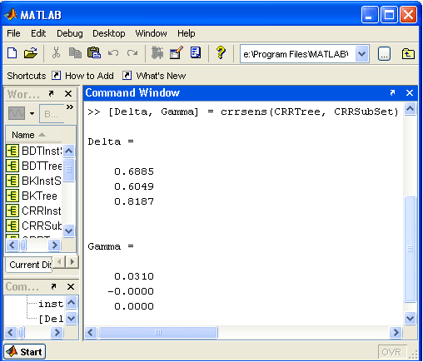Select the 'inst' entry in Command History
423x362 pixels.
(51, 304)
